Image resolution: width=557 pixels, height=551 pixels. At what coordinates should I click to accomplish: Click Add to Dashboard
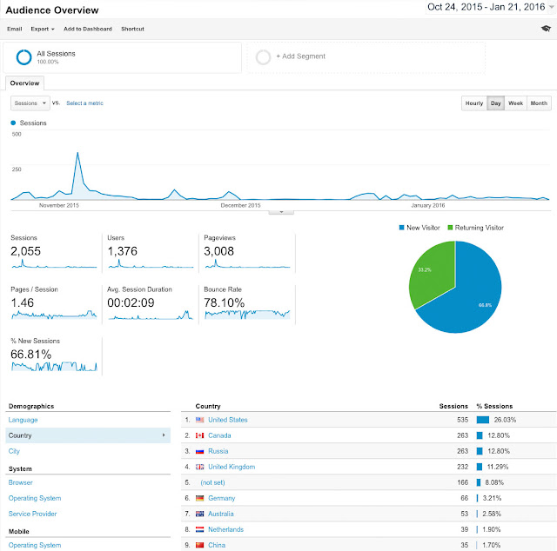(88, 29)
